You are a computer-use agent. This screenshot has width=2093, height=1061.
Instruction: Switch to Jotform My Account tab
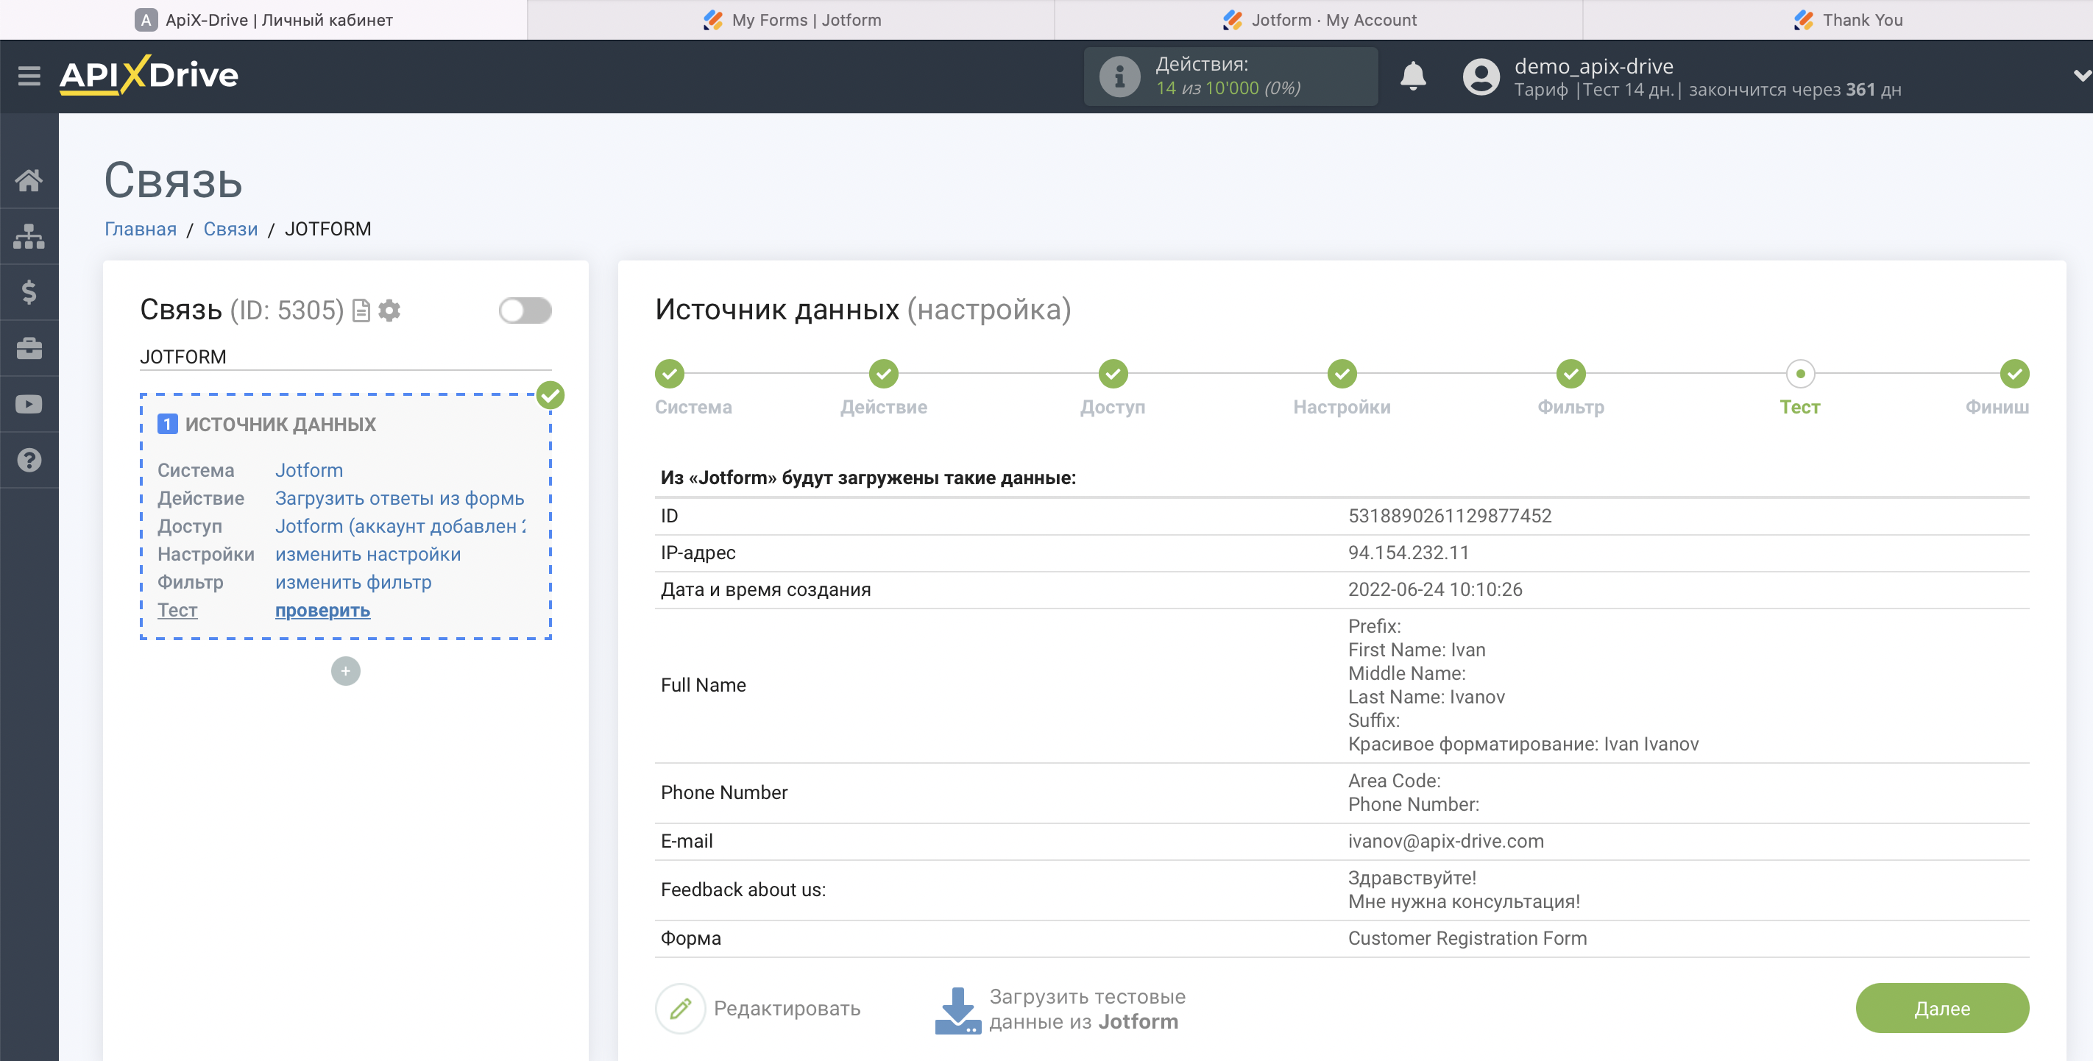pos(1319,19)
